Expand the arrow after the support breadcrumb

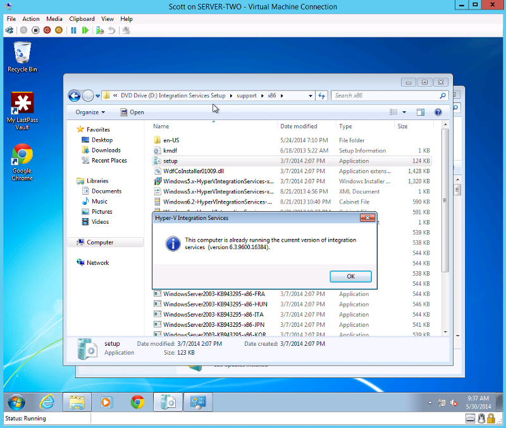click(x=262, y=96)
